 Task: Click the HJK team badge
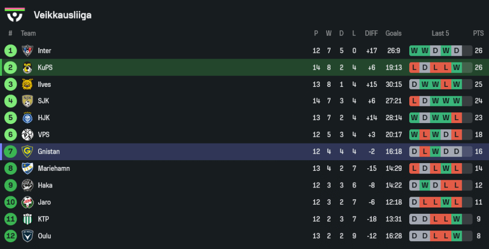[27, 118]
